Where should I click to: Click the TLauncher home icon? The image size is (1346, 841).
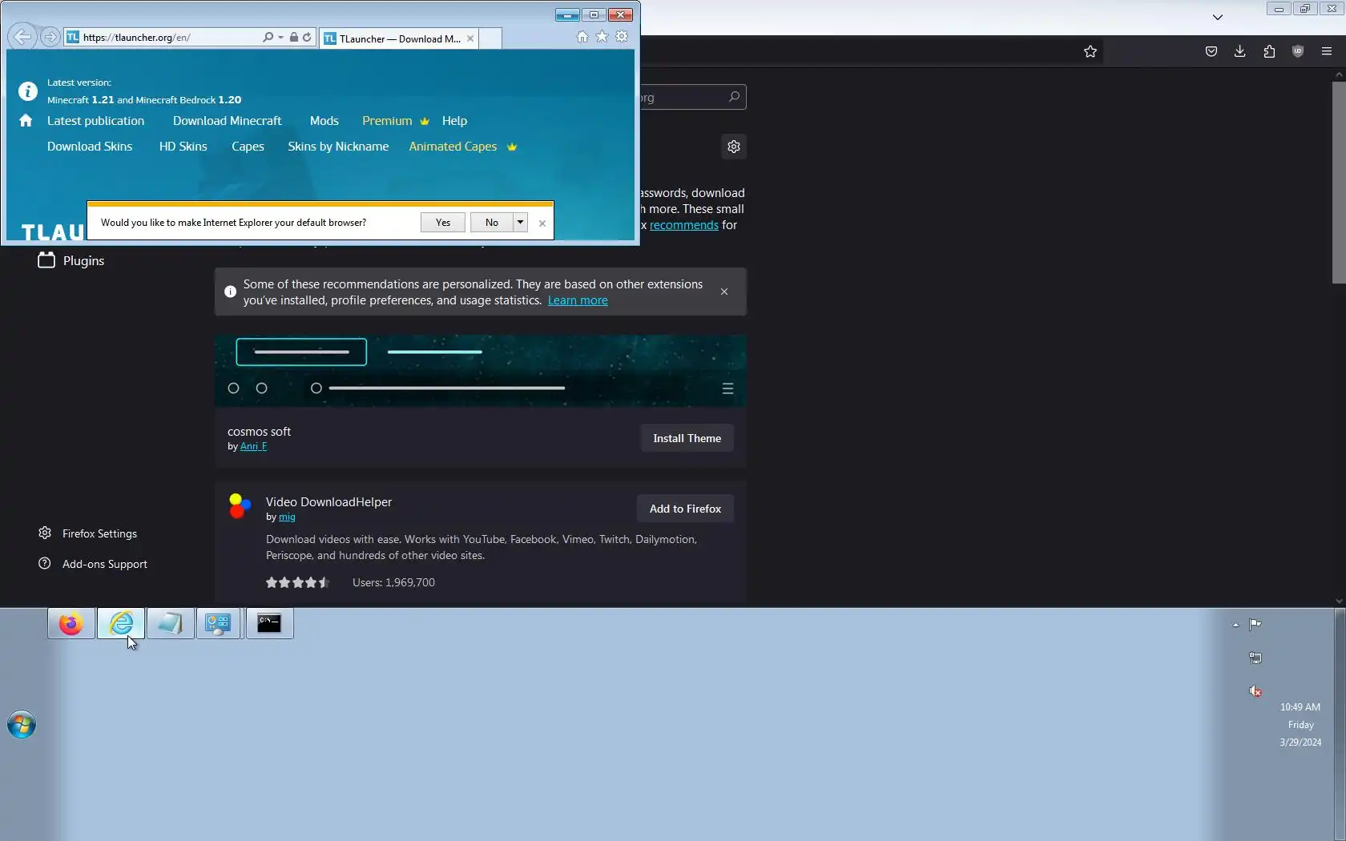(x=26, y=121)
